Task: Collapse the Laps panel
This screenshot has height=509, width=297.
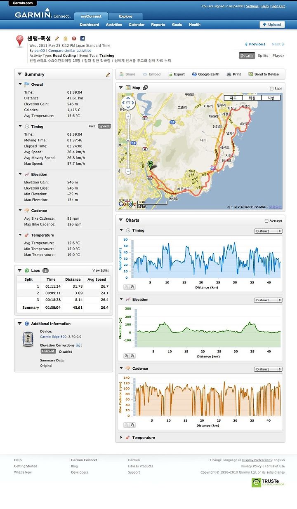Action: click(19, 270)
